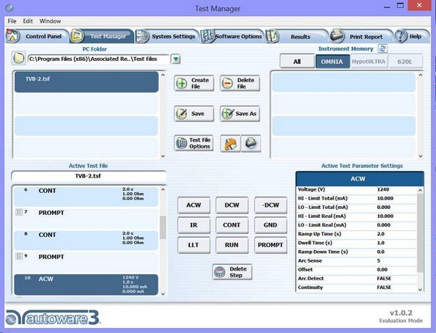Add a -DCW test step
Viewport: 436px width, 333px height.
tap(270, 205)
